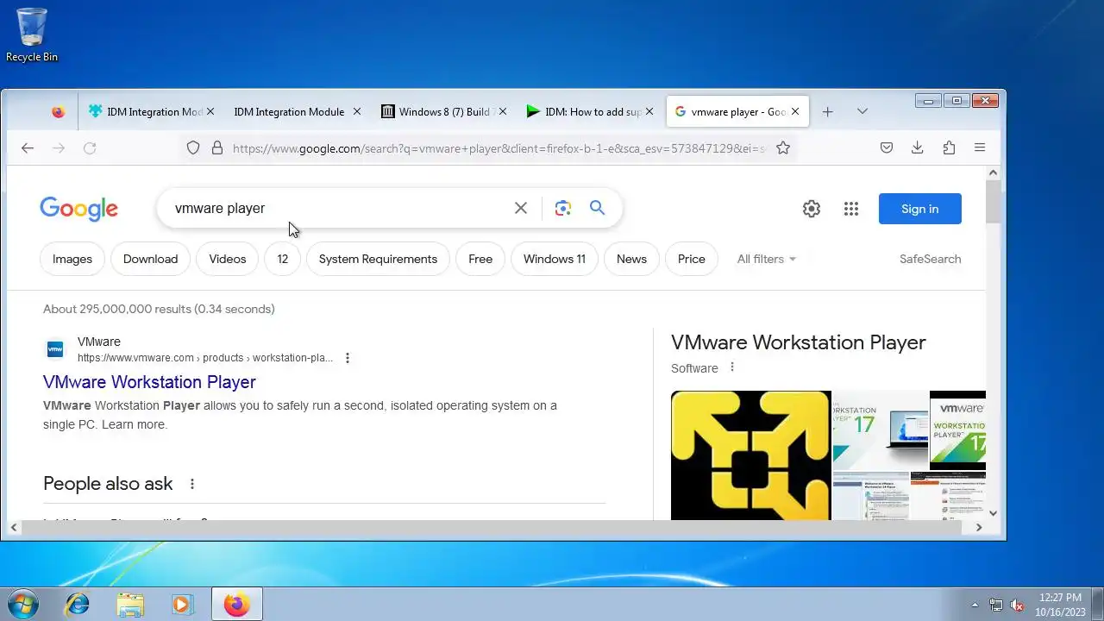Expand the All filters dropdown

tap(767, 259)
